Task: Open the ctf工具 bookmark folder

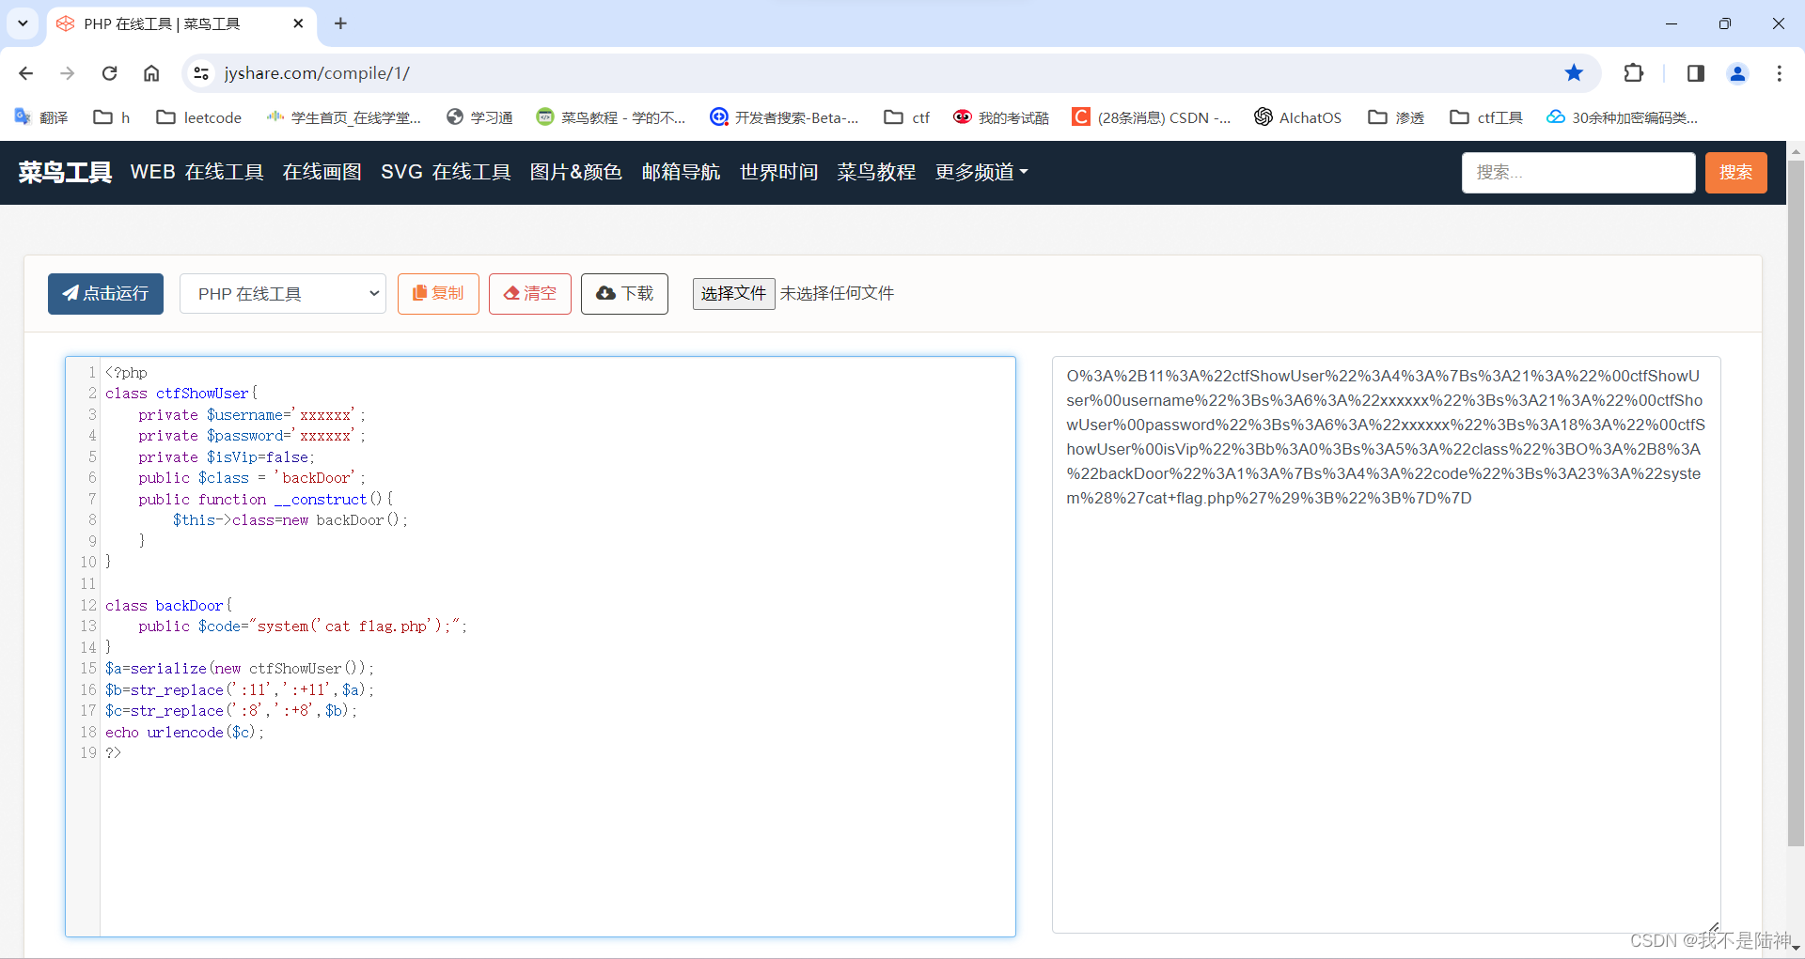Action: coord(1486,117)
